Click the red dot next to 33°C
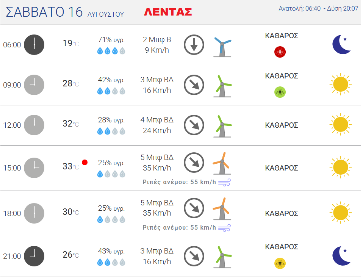 click(x=85, y=162)
